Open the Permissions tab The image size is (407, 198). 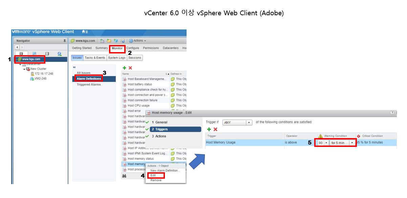coord(151,48)
